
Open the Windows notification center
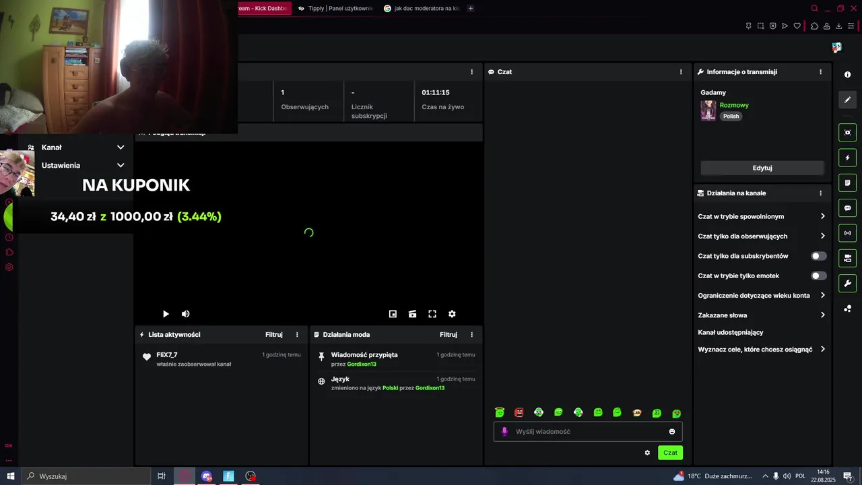[x=848, y=476]
